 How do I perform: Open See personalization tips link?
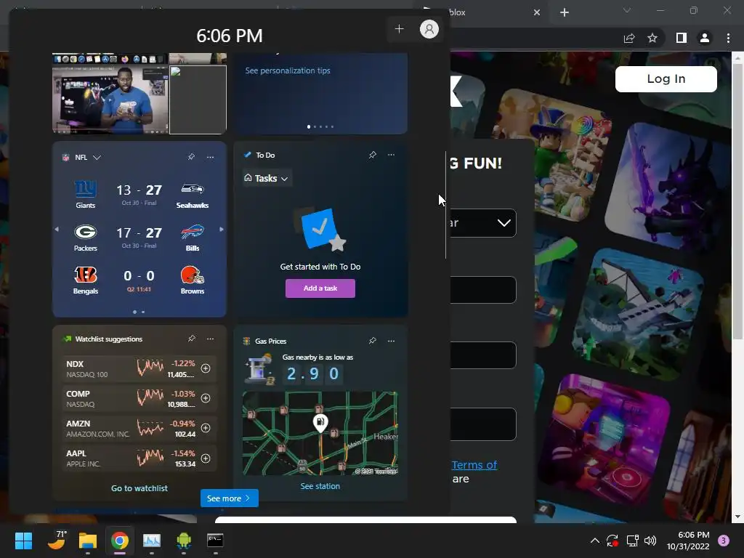(x=288, y=70)
